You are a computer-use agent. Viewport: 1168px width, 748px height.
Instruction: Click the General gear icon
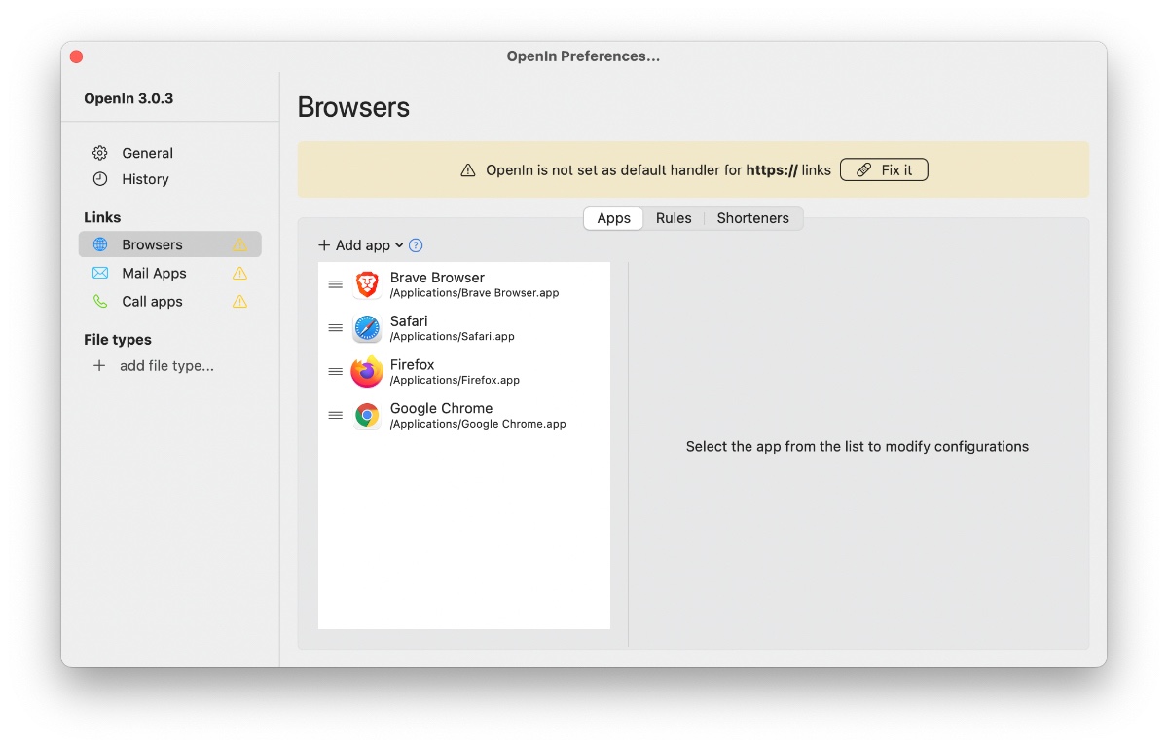pyautogui.click(x=100, y=153)
